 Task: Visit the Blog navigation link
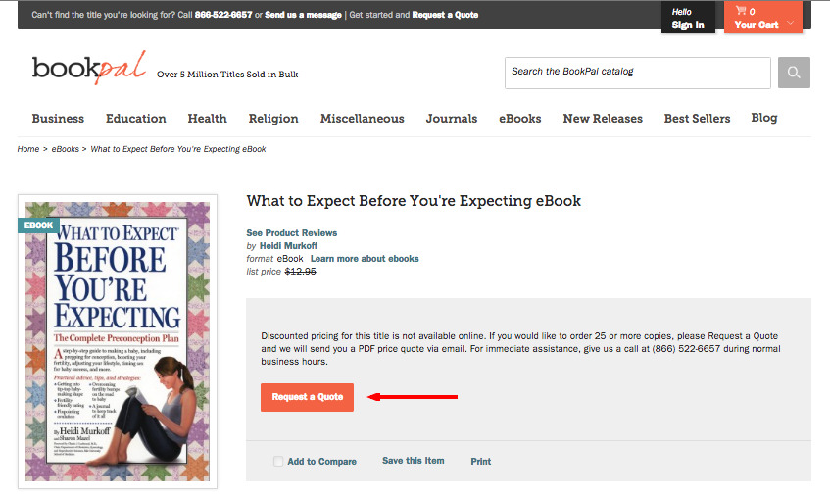click(x=764, y=118)
